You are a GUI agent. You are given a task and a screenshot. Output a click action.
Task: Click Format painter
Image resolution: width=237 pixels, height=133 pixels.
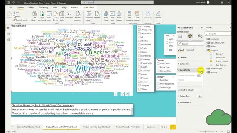21,20
